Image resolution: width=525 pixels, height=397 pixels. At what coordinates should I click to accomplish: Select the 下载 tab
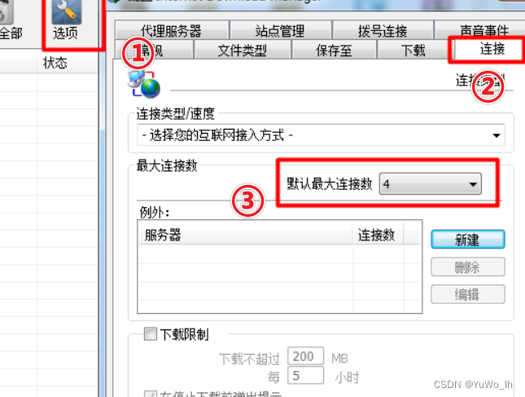click(413, 51)
